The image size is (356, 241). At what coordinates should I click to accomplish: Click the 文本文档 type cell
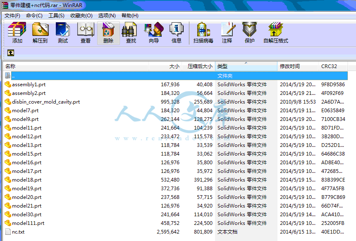[x=227, y=232]
